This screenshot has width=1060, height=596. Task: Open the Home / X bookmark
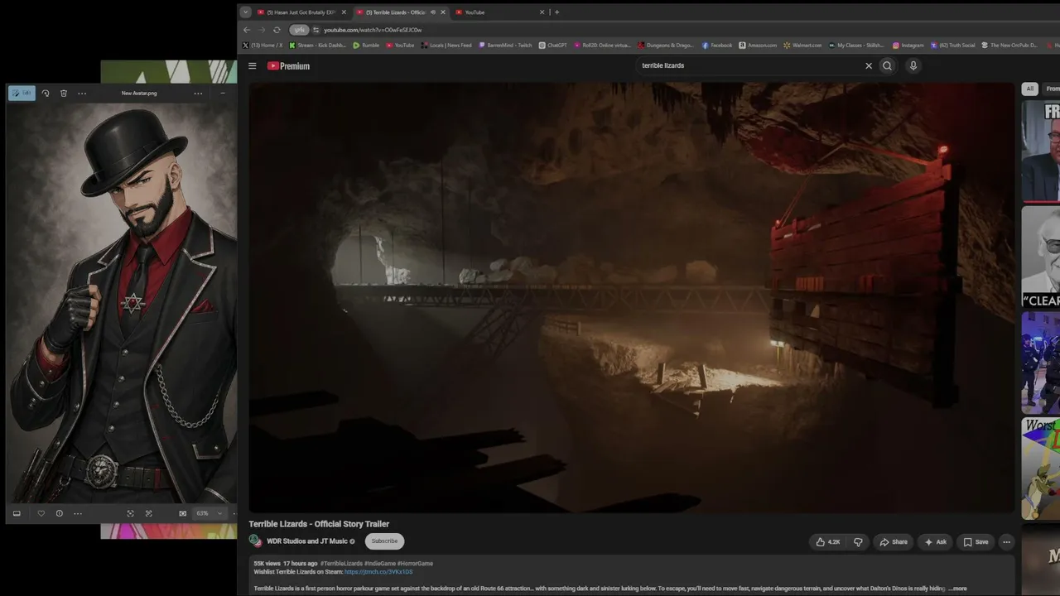[x=263, y=46]
